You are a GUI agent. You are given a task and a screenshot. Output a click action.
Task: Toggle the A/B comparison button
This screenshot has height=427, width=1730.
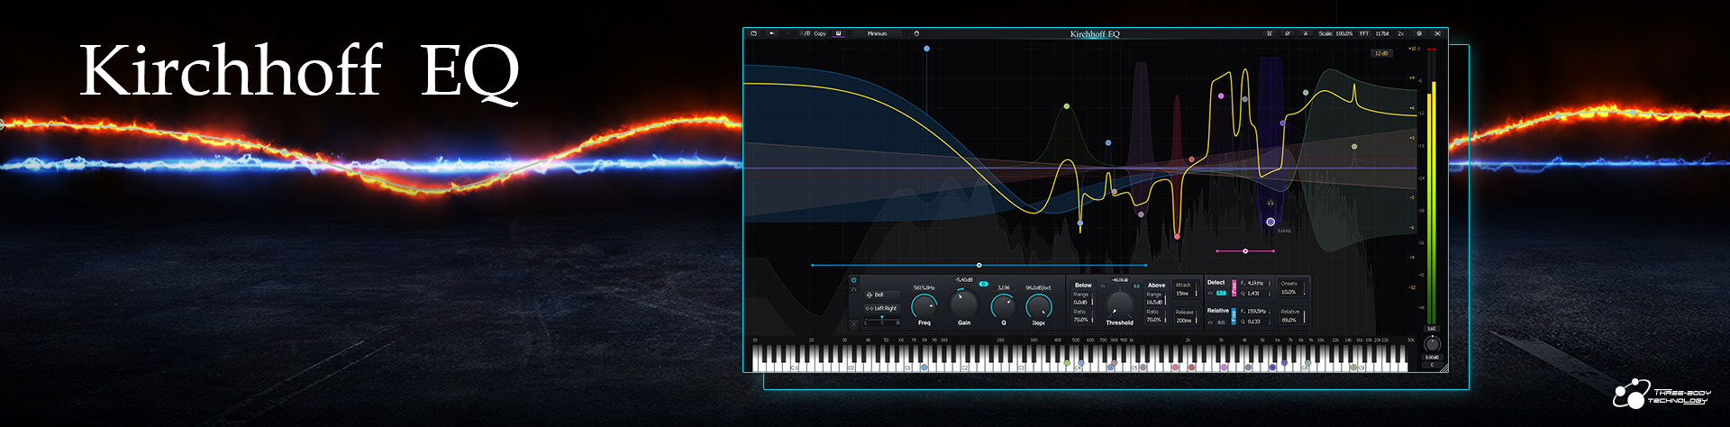pyautogui.click(x=806, y=33)
